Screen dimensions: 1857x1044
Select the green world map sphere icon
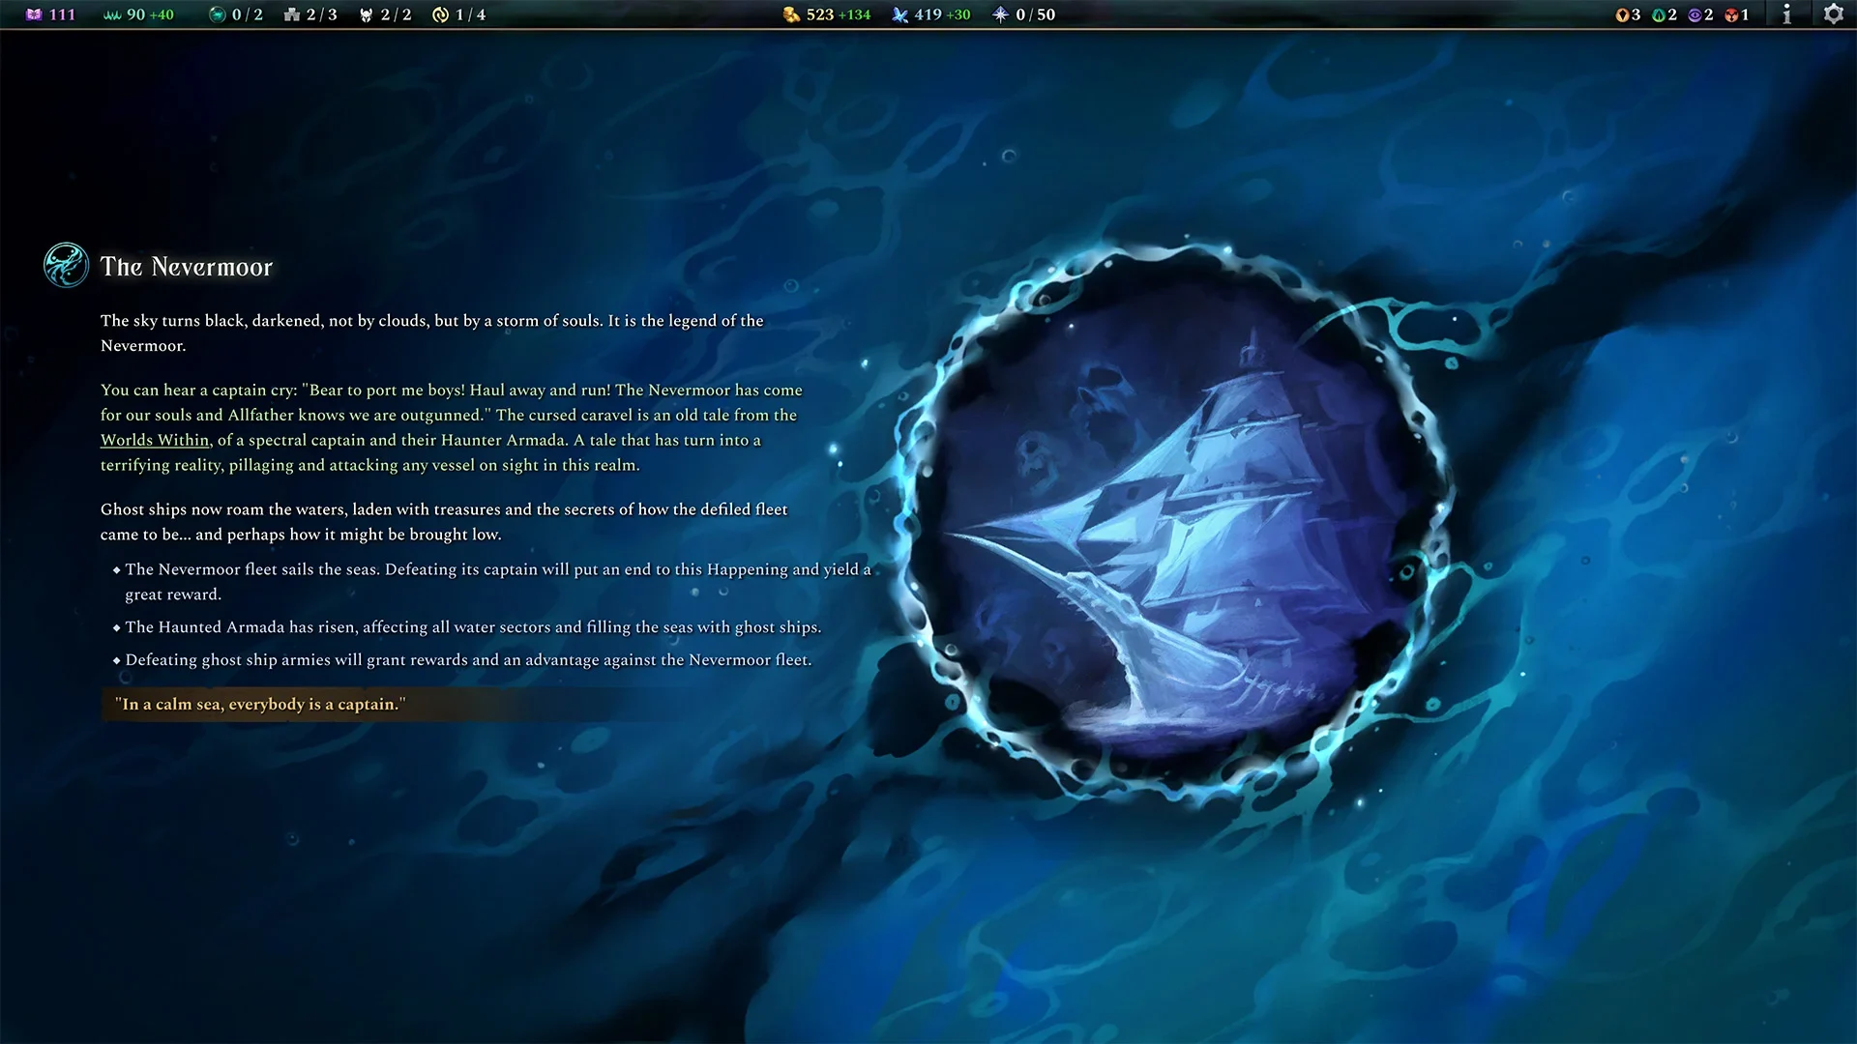pyautogui.click(x=218, y=14)
